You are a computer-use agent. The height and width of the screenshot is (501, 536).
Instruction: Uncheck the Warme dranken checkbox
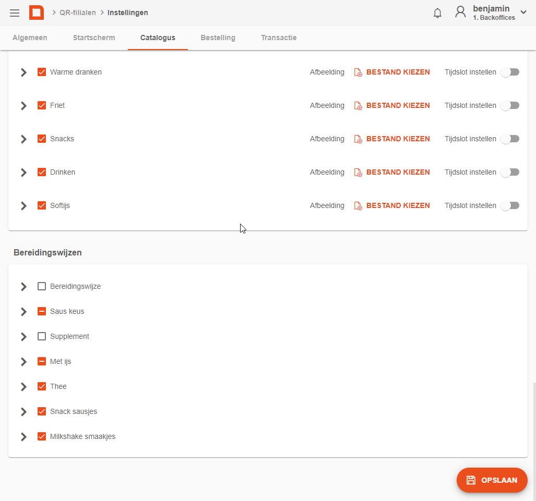[42, 72]
